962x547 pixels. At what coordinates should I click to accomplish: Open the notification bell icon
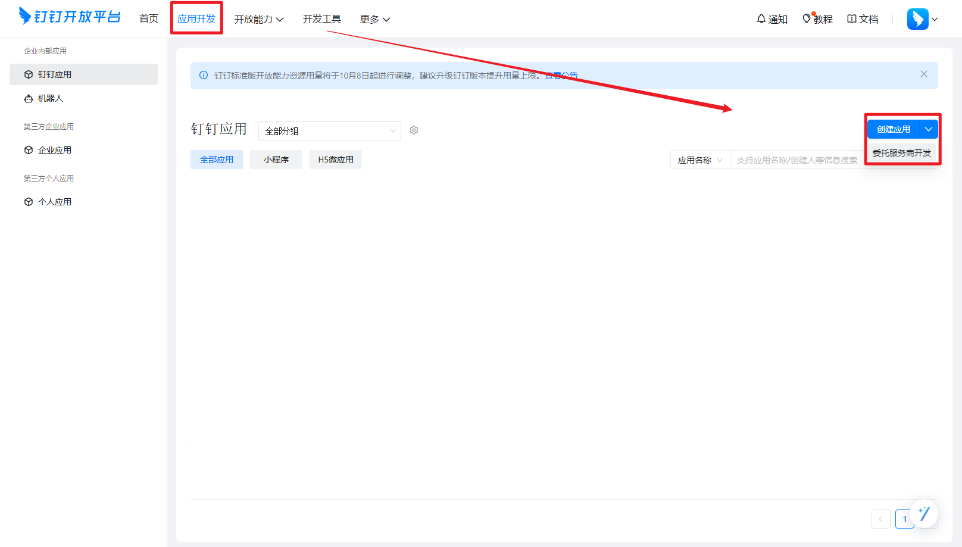pos(761,19)
